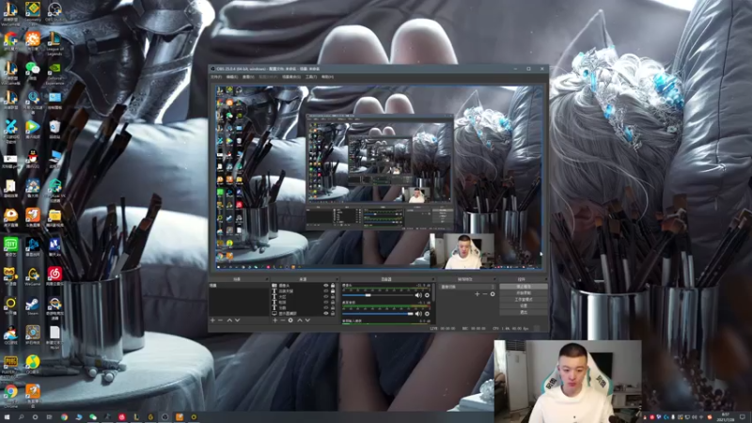Image resolution: width=752 pixels, height=423 pixels.
Task: Open the 查看 menu in OBS
Action: coord(248,77)
